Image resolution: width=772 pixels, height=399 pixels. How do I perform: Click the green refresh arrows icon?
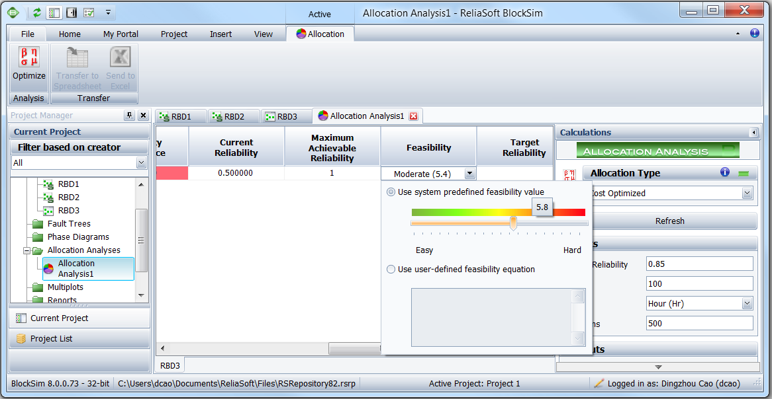tap(38, 13)
